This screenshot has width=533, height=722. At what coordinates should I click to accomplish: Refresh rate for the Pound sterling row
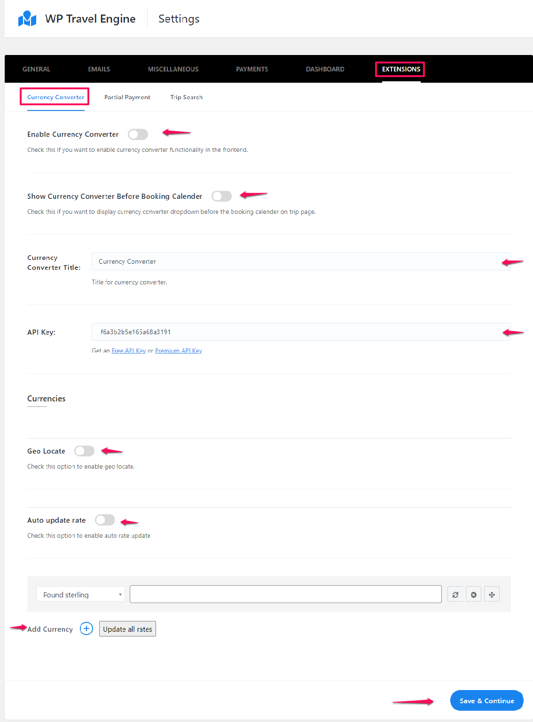click(455, 595)
